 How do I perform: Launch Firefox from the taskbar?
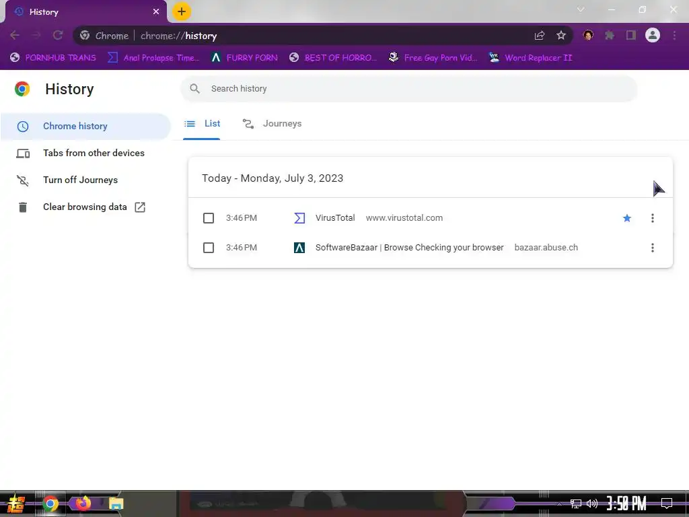[x=83, y=503]
